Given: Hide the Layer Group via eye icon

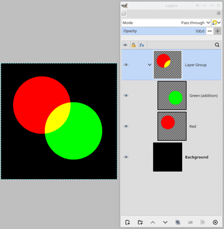Looking at the screenshot, I should (126, 65).
